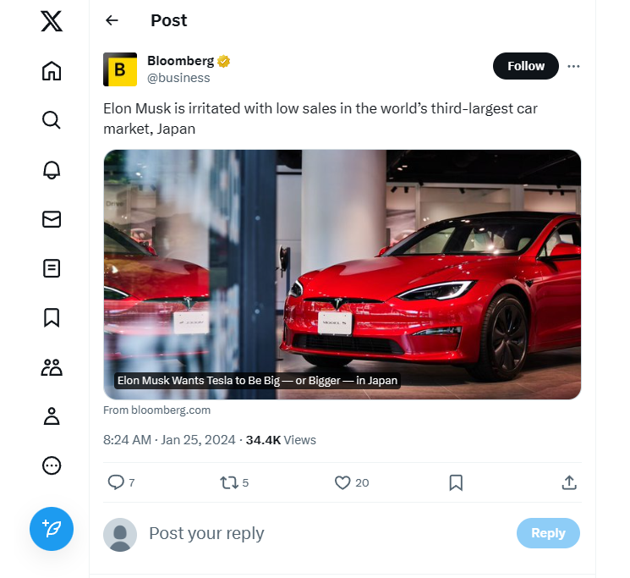Click the compose new post button
Viewport: 630px width, 578px height.
click(x=52, y=530)
